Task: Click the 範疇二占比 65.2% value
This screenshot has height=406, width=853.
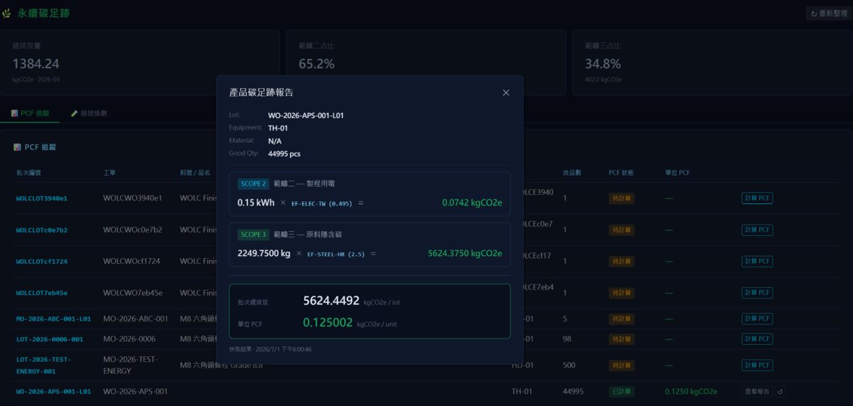Action: click(316, 63)
